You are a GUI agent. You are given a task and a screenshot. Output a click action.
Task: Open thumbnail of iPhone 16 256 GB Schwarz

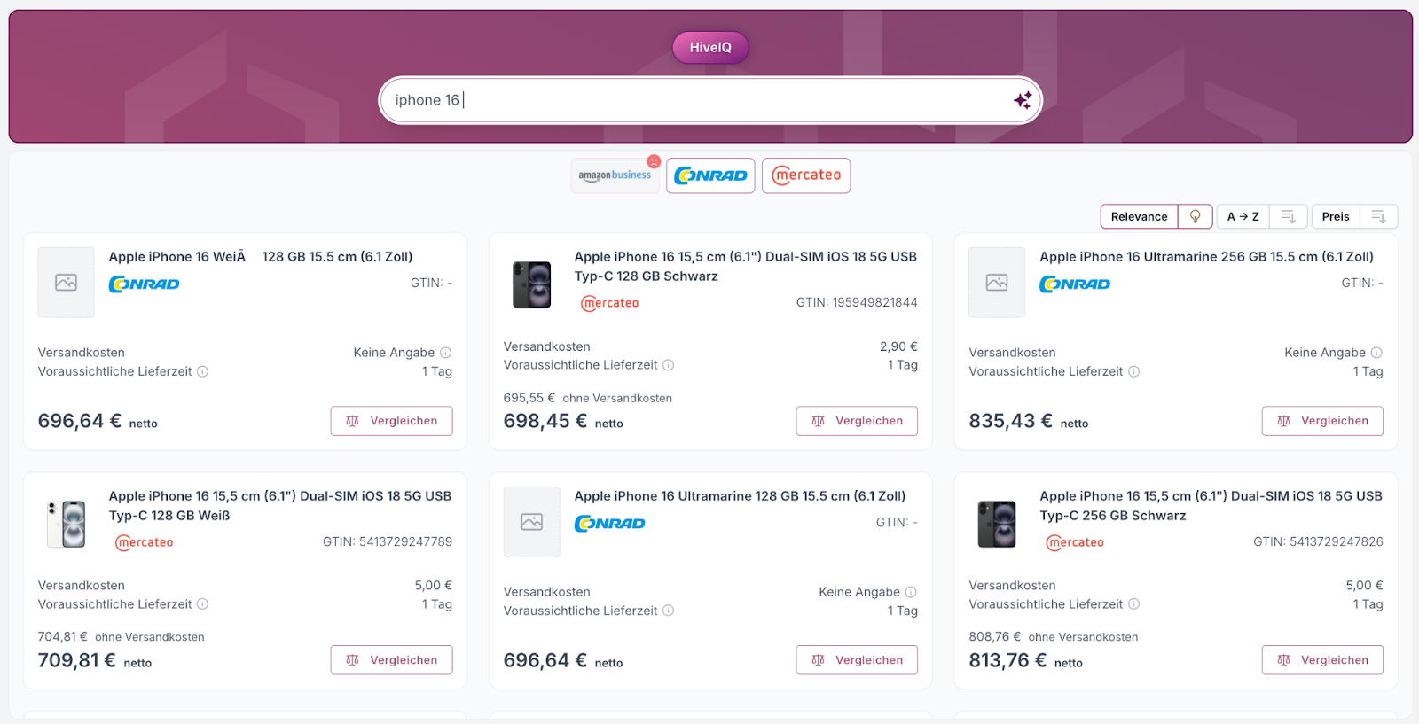997,523
